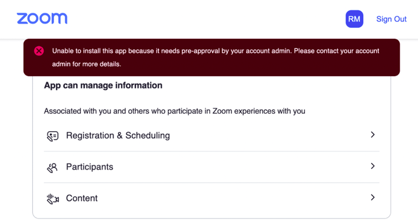The height and width of the screenshot is (221, 418).
Task: Click the red error X icon
Action: (39, 51)
